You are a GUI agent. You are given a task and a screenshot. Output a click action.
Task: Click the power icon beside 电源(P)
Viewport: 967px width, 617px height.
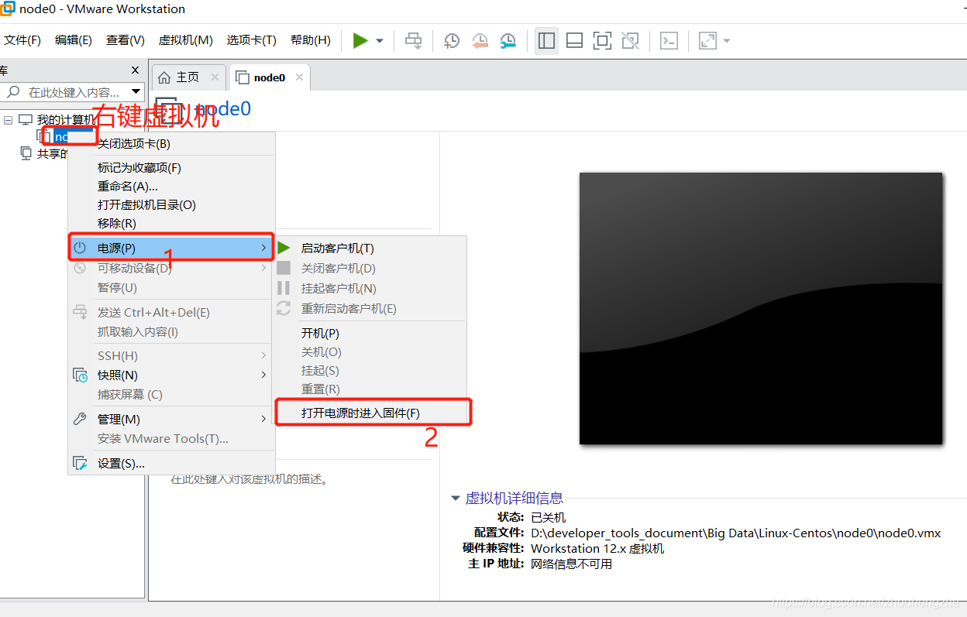80,248
